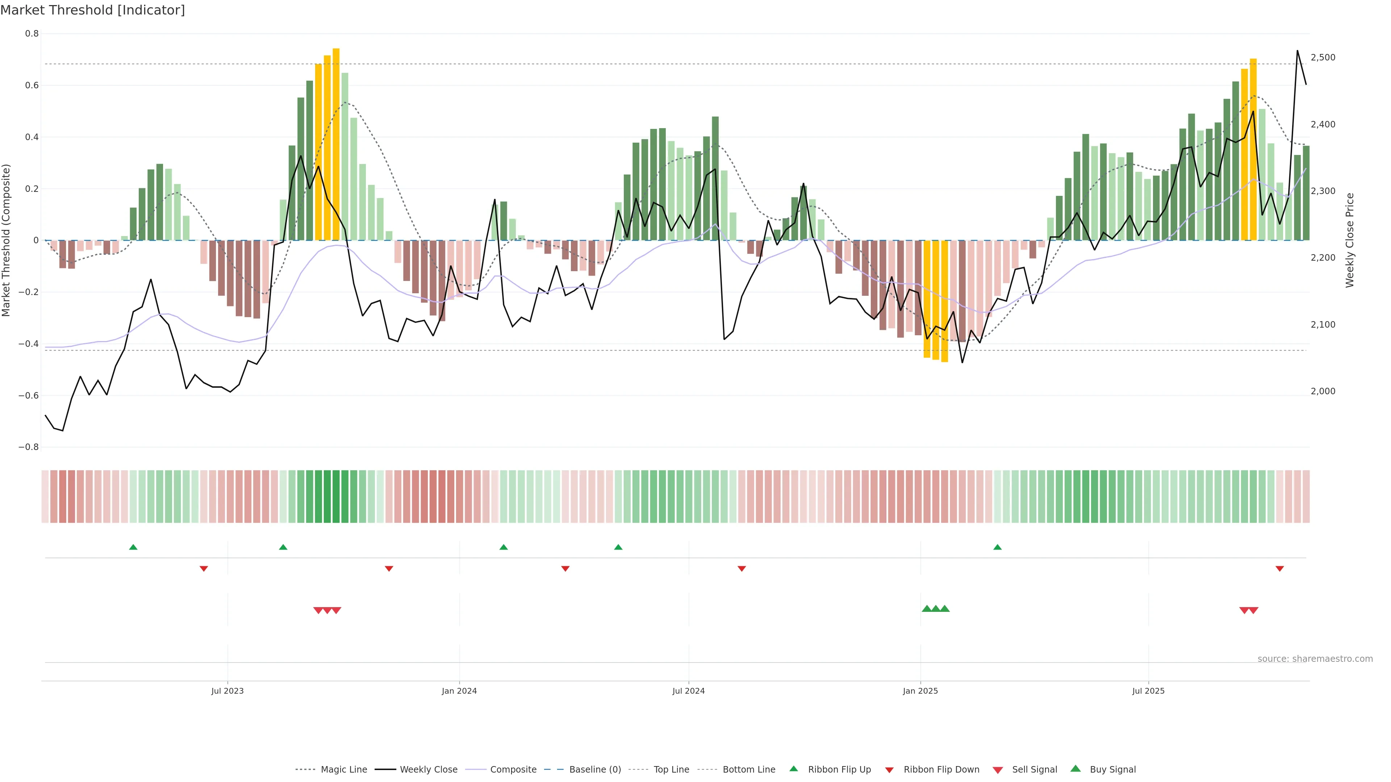
Task: Click the rightmost red ribbon flip down marker
Action: 1279,568
